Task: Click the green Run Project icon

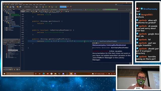Action: 46,7
